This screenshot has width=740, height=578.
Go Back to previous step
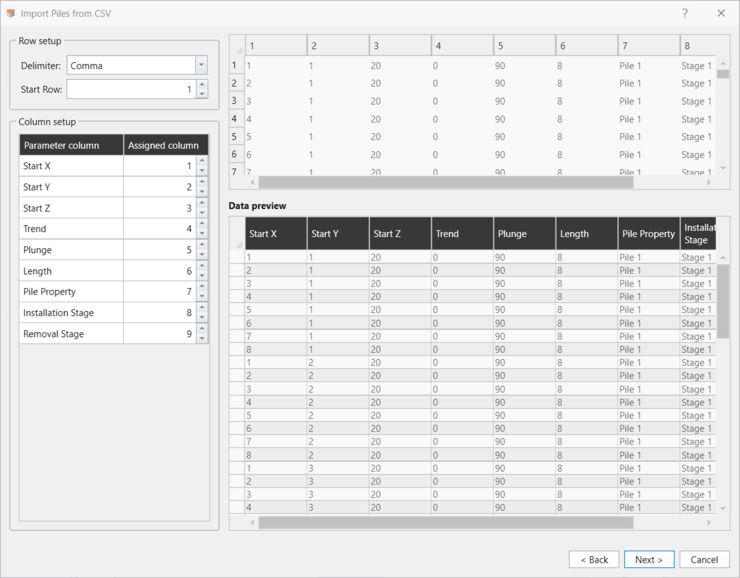click(x=594, y=559)
